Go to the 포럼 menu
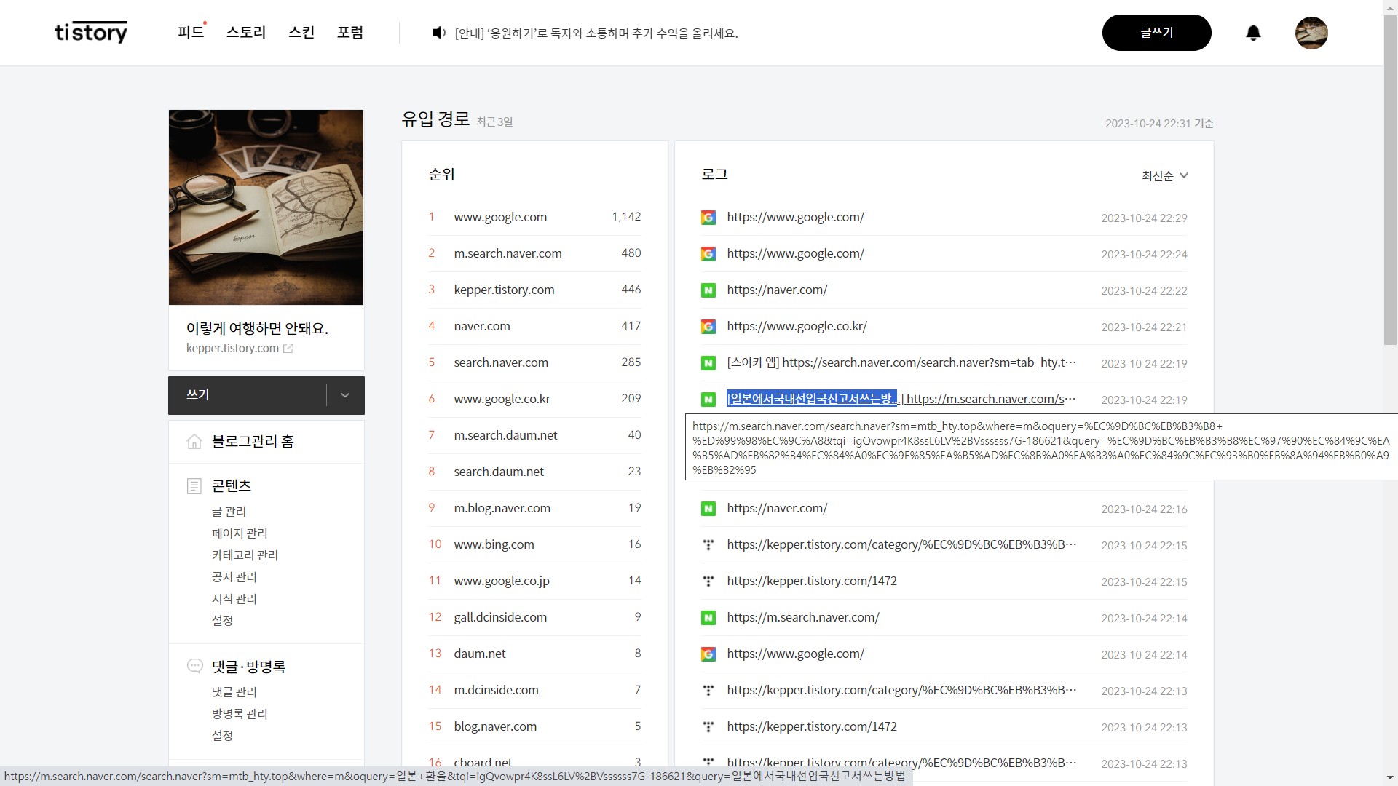Viewport: 1398px width, 786px height. pos(349,33)
